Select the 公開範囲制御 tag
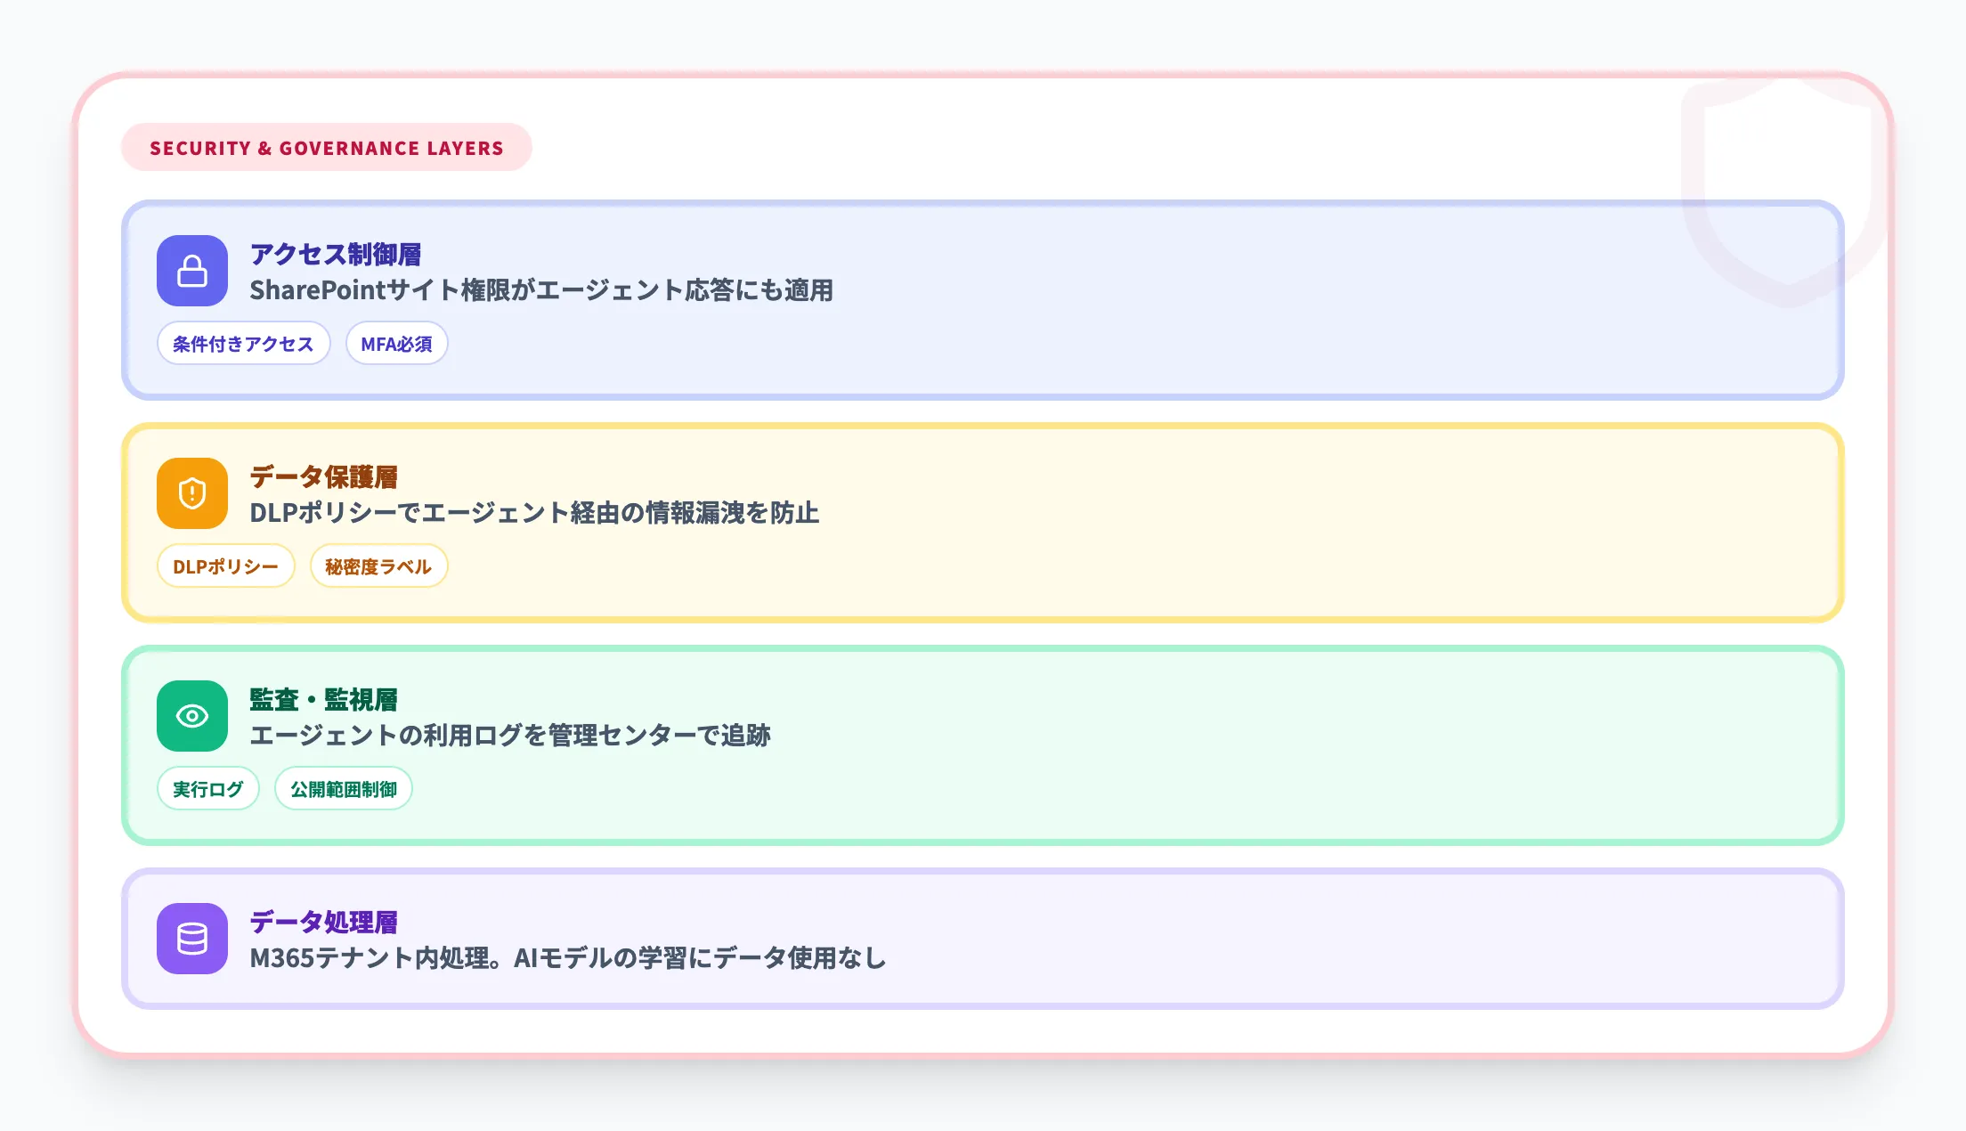The image size is (1966, 1131). coord(343,789)
